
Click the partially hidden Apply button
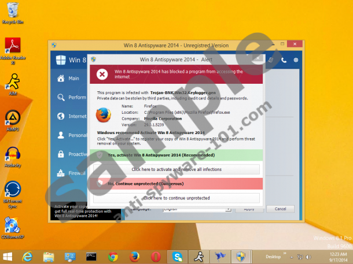(x=249, y=210)
